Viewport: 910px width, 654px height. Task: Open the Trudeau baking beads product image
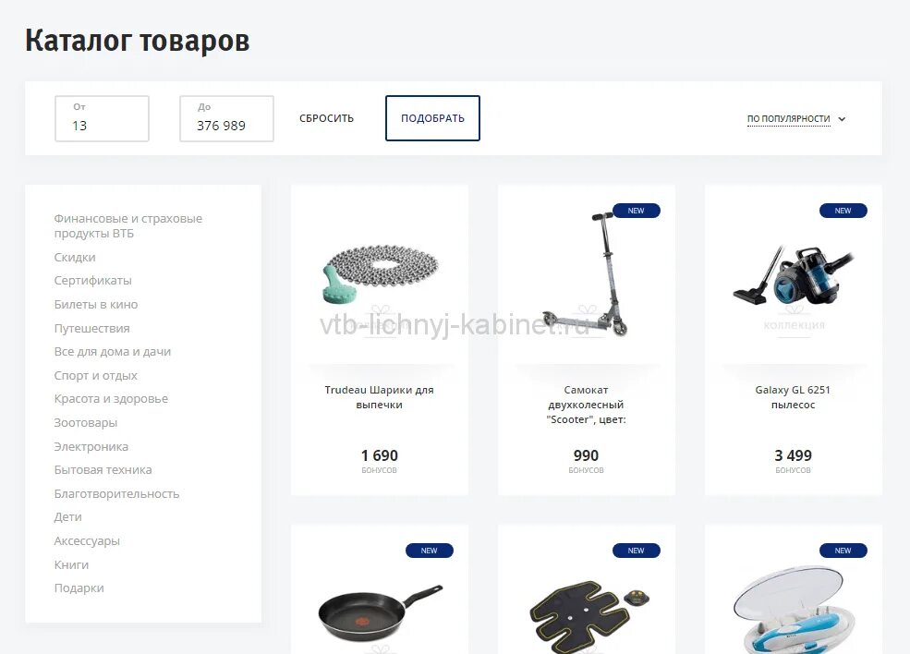[x=380, y=274]
